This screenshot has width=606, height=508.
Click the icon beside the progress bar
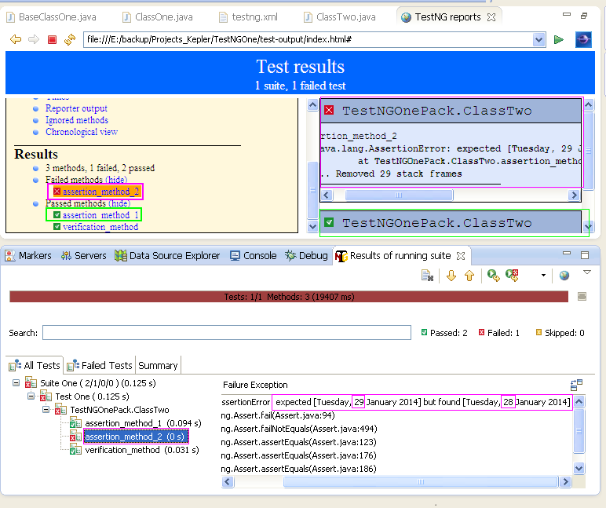click(582, 297)
